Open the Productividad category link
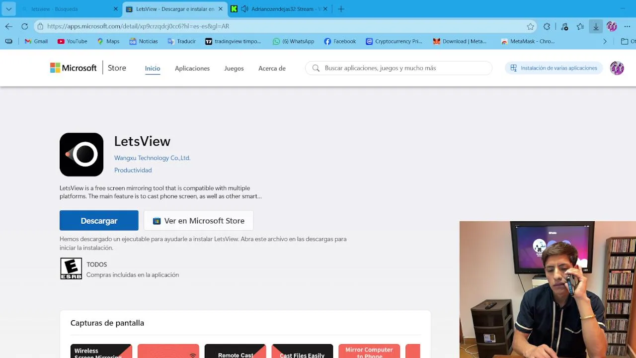This screenshot has width=636, height=358. point(133,170)
